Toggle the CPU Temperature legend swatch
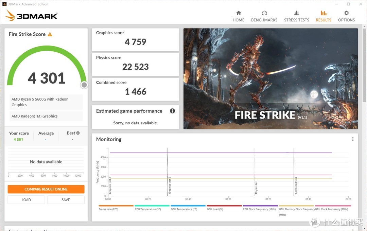The image size is (367, 231). (x=152, y=206)
